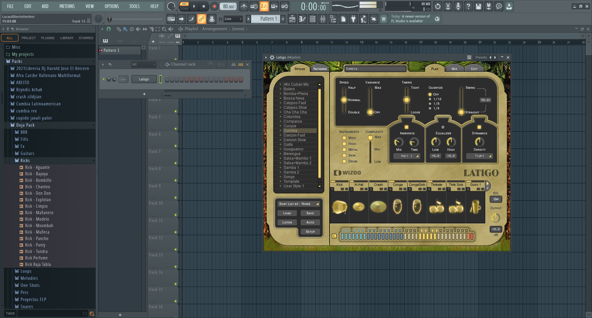
Task: Click the Kick drum pad in Latigo
Action: [339, 207]
